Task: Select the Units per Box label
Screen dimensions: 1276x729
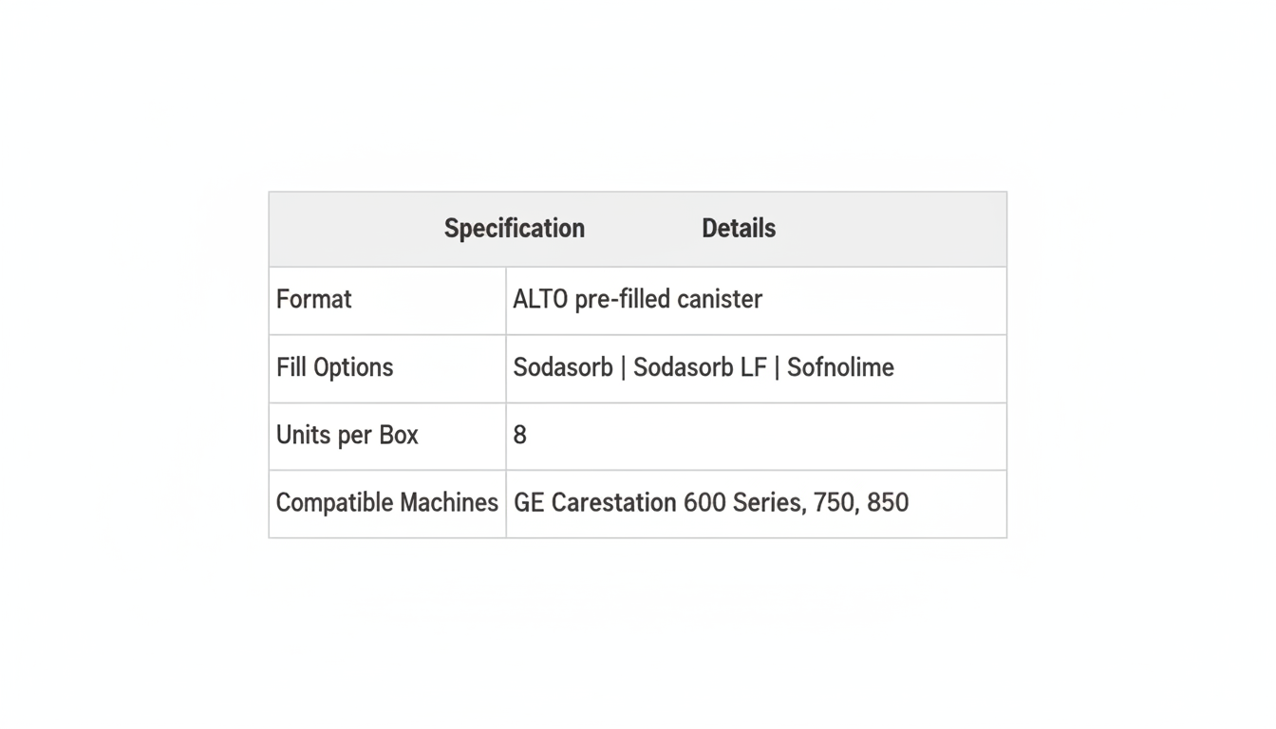Action: tap(347, 436)
